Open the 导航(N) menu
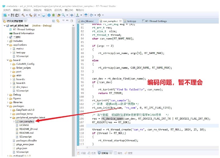Image resolution: width=220 pixels, height=158 pixels. [38, 10]
